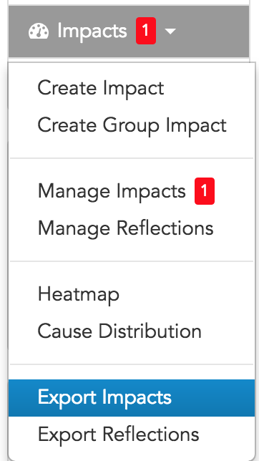The width and height of the screenshot is (259, 461).
Task: Open Manage Impacts
Action: (x=112, y=191)
